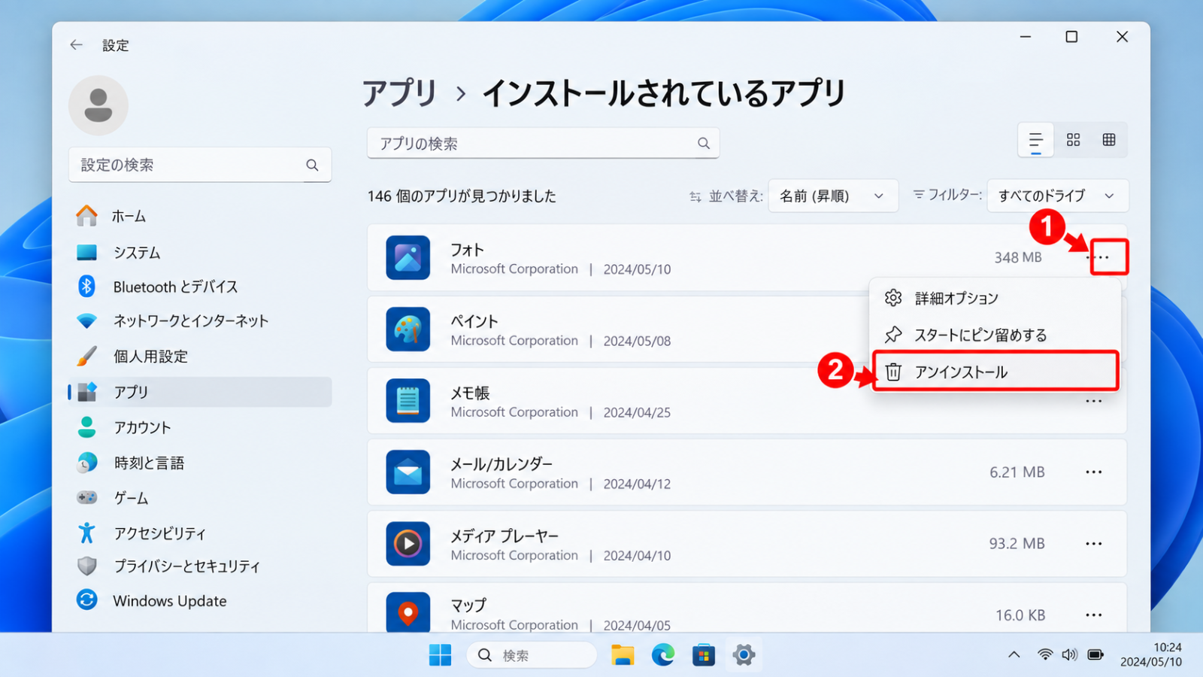Minimize the Settings window
The width and height of the screenshot is (1203, 677).
1026,36
